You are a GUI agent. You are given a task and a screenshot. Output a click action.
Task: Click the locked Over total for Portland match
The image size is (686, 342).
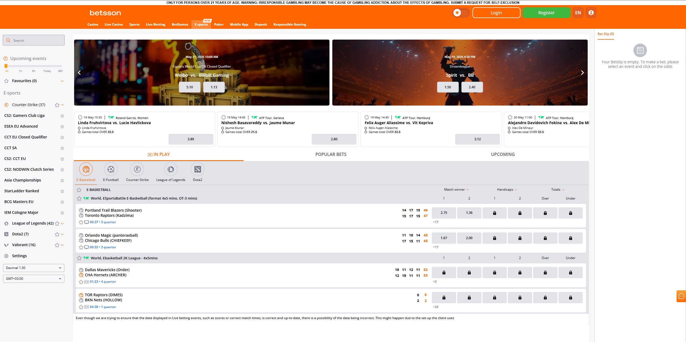point(545,213)
